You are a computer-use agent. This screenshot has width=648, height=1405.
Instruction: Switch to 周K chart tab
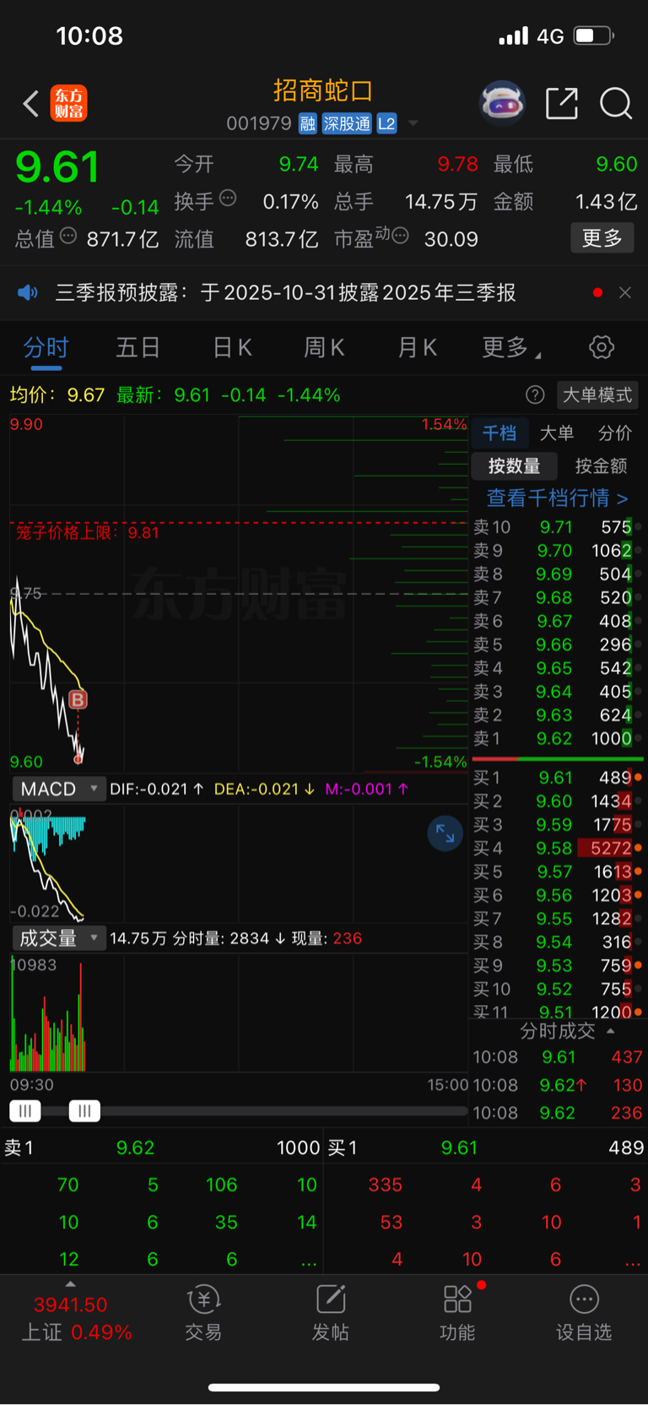click(x=324, y=347)
